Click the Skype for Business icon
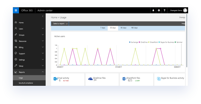This screenshot has width=201, height=104. point(159,79)
